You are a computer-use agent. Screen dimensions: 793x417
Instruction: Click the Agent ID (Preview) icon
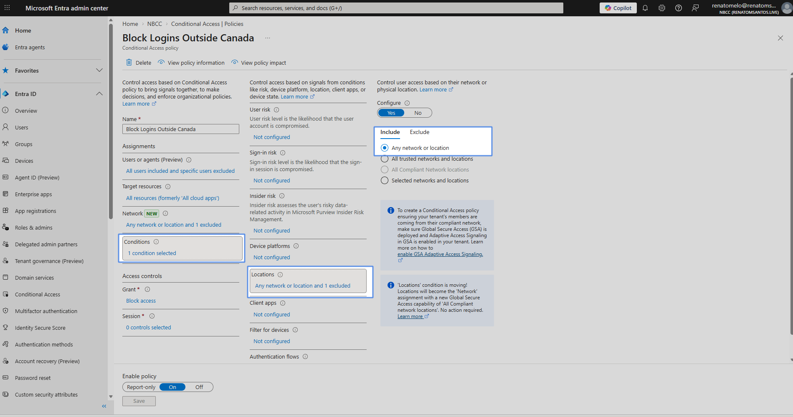(5, 177)
